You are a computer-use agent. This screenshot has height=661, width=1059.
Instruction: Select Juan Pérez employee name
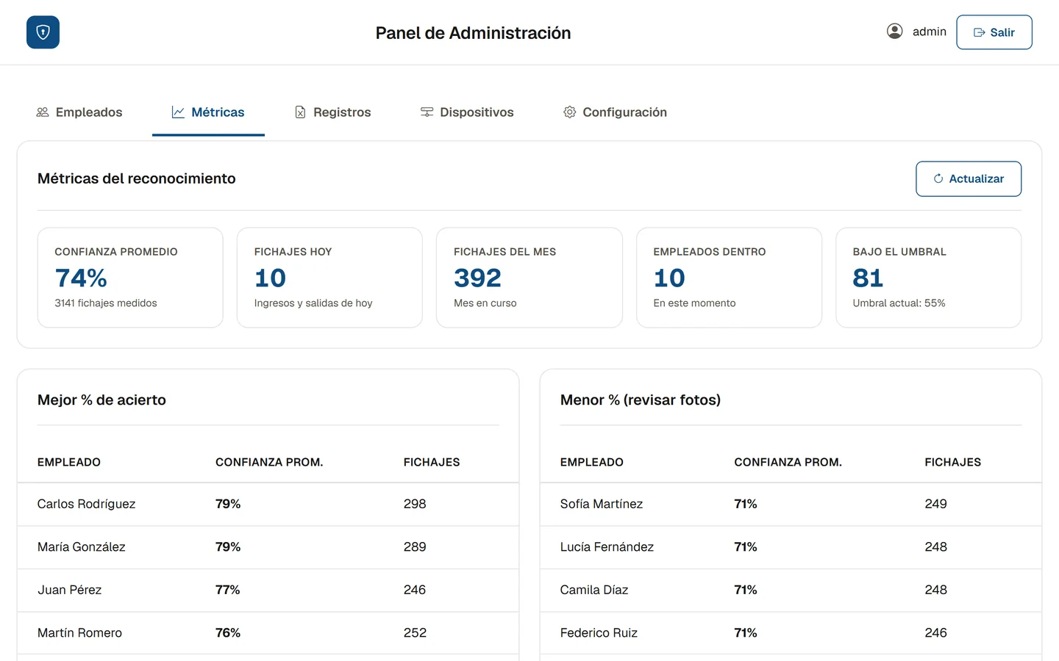[x=70, y=590]
